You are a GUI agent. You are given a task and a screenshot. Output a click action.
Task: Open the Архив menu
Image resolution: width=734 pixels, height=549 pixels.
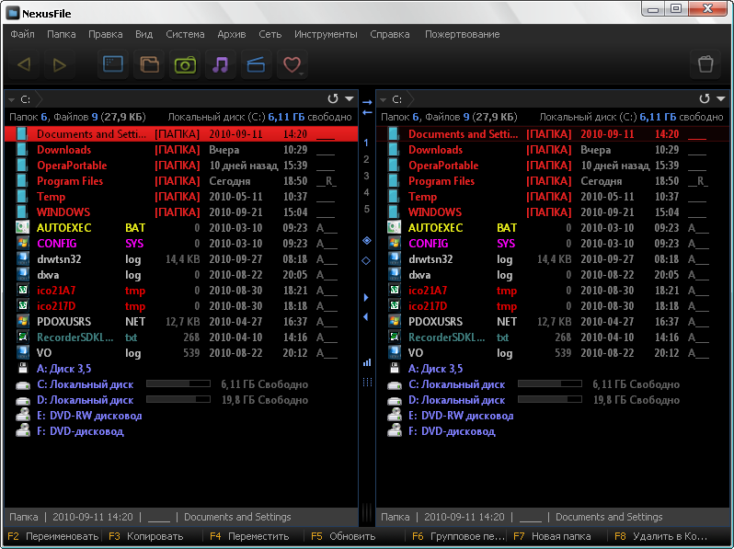coord(231,34)
